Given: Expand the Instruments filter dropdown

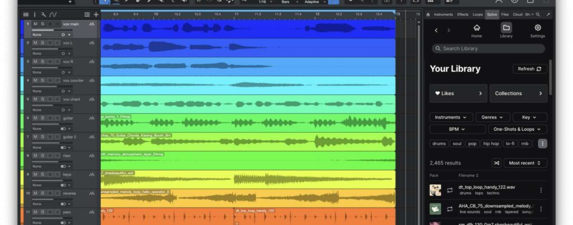Looking at the screenshot, I should 450,117.
